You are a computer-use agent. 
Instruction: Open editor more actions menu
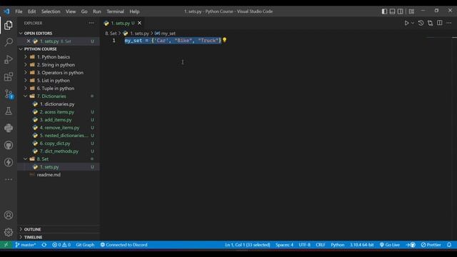(x=449, y=23)
